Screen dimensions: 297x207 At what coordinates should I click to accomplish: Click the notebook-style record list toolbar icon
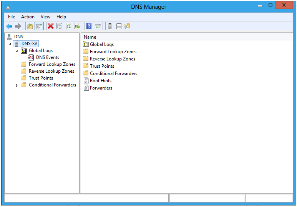click(x=119, y=26)
